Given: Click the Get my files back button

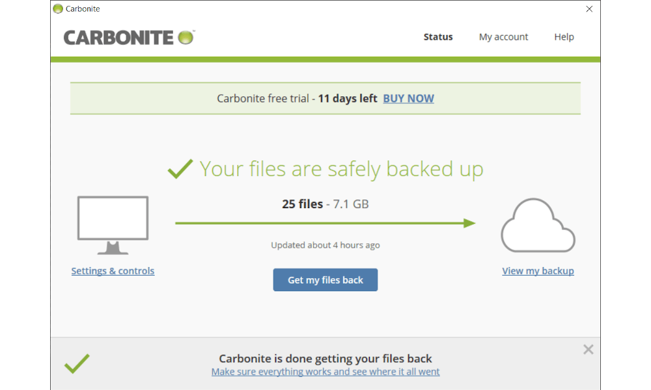Looking at the screenshot, I should click(x=325, y=279).
